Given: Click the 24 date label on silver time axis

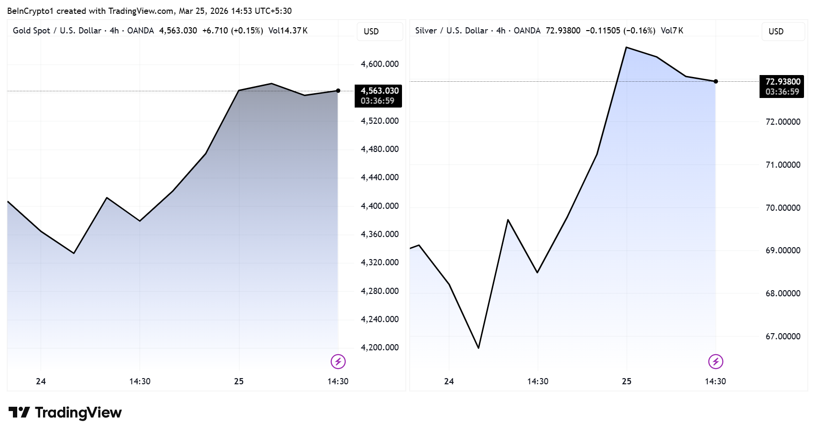Looking at the screenshot, I should click(449, 381).
